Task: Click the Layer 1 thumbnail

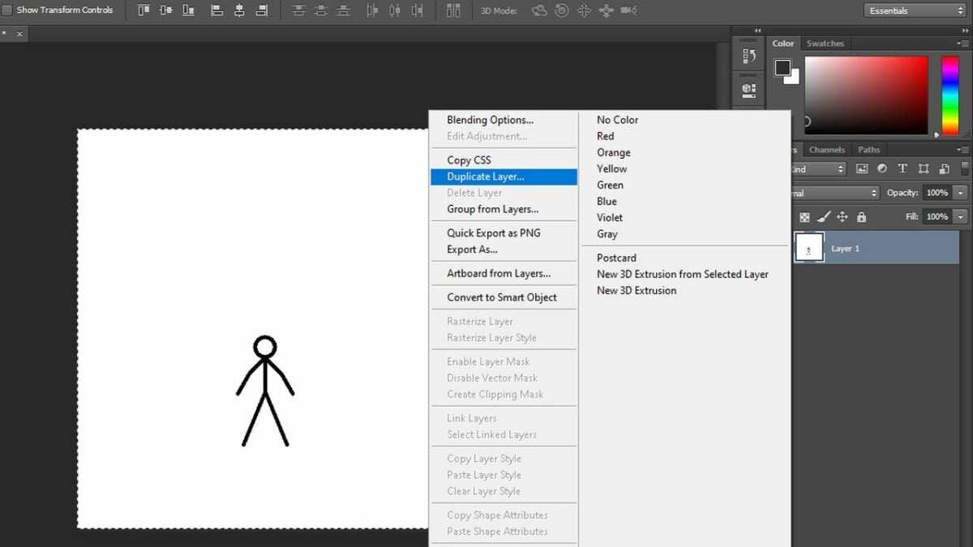Action: click(808, 248)
